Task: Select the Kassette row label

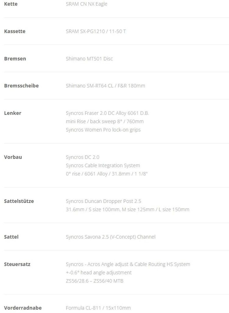Action: click(x=15, y=31)
